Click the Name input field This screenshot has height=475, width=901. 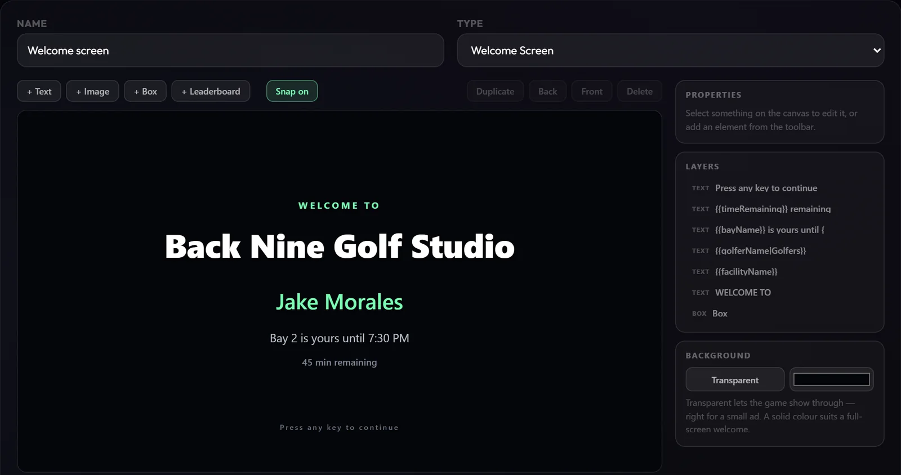click(230, 51)
